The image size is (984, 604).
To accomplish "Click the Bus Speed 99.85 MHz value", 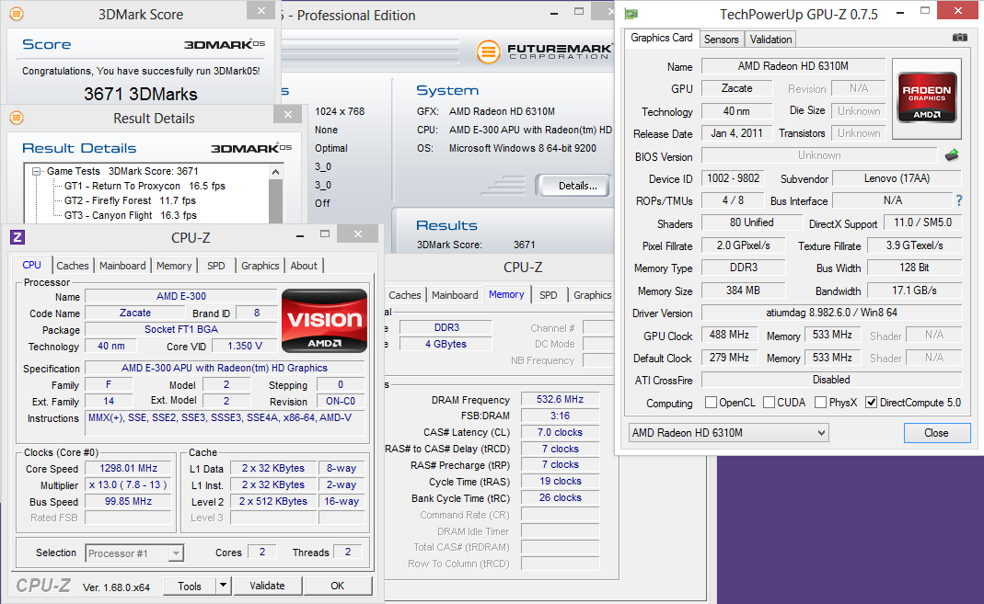I will coord(128,501).
